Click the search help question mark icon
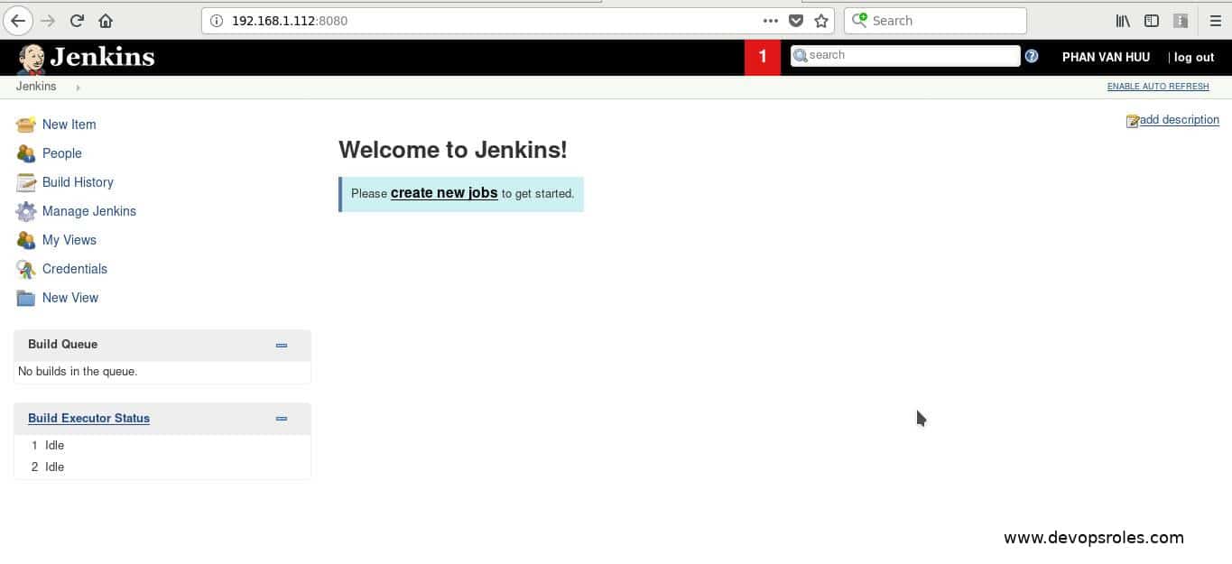Viewport: 1232px width, 564px height. click(1032, 56)
